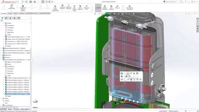Click the Bill of Materials tool
Screen dimensions: 199x112
point(80,7)
